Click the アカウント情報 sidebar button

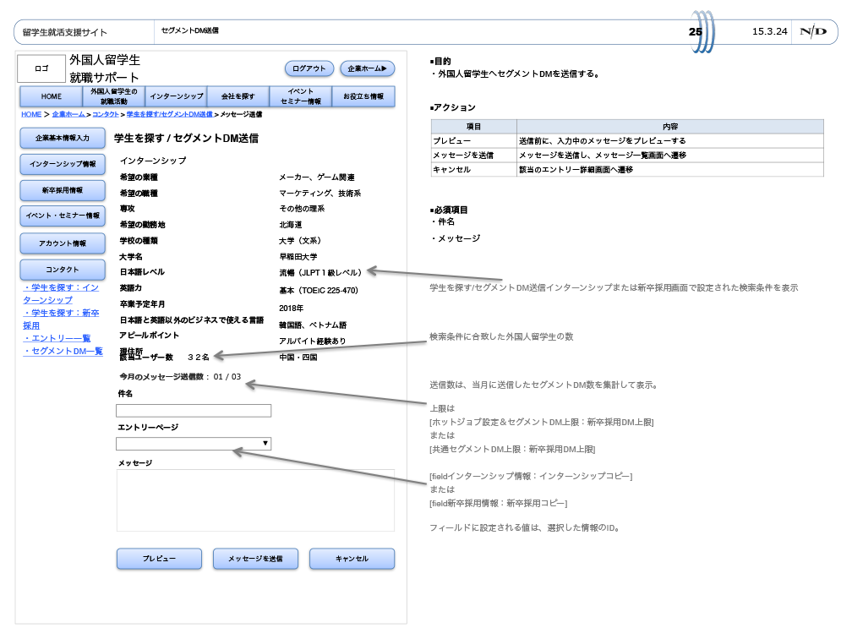63,243
